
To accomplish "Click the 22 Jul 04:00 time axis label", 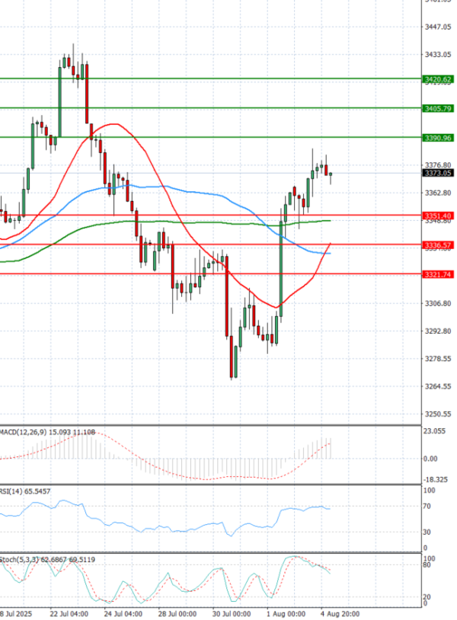I will [x=69, y=614].
